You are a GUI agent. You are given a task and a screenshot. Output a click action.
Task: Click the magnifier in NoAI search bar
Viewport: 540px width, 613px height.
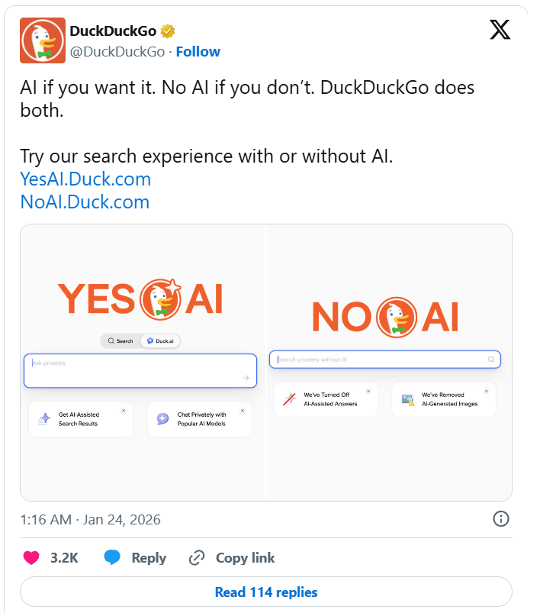[x=491, y=359]
